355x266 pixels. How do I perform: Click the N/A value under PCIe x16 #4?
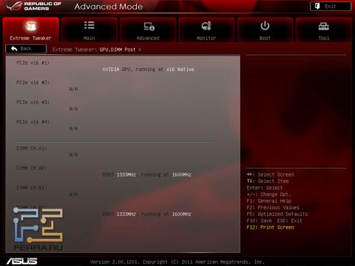click(74, 129)
